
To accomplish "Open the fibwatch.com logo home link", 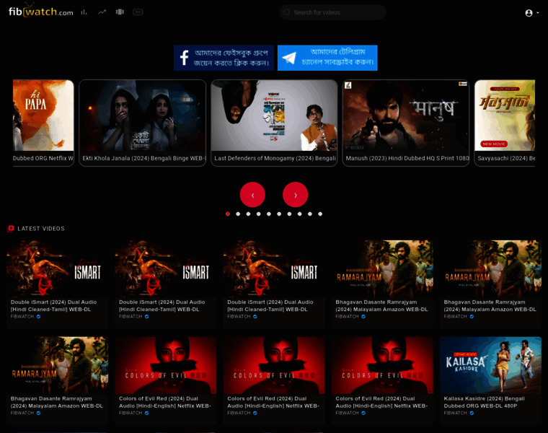I will pyautogui.click(x=41, y=12).
